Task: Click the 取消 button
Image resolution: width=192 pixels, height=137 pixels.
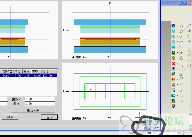Action: point(156,128)
